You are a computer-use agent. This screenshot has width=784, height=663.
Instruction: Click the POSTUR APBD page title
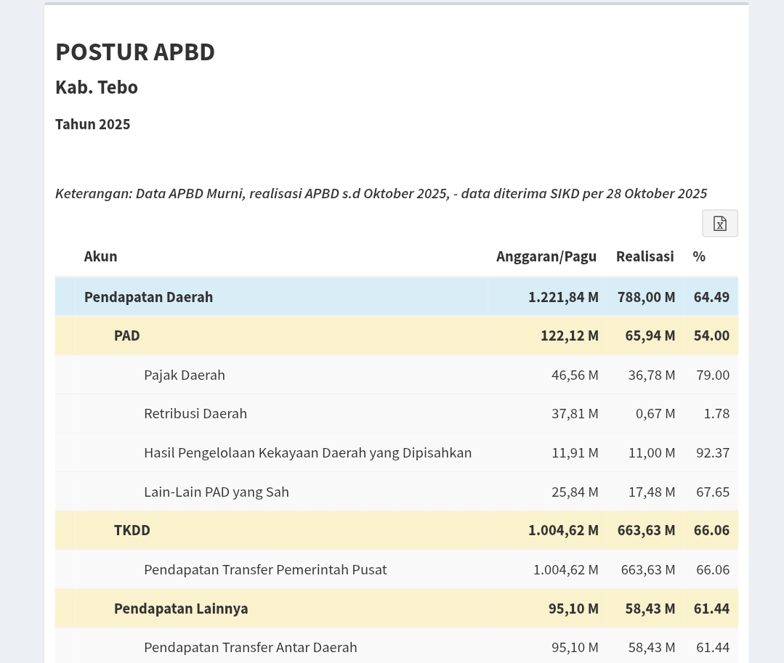tap(134, 51)
